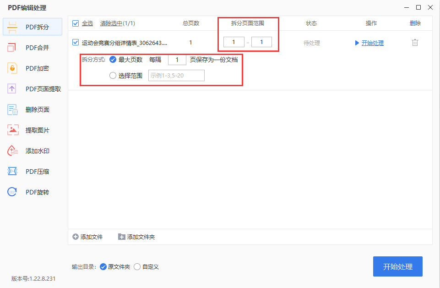The height and width of the screenshot is (288, 440).
Task: Go to PDF压缩 tab
Action: pyautogui.click(x=33, y=172)
